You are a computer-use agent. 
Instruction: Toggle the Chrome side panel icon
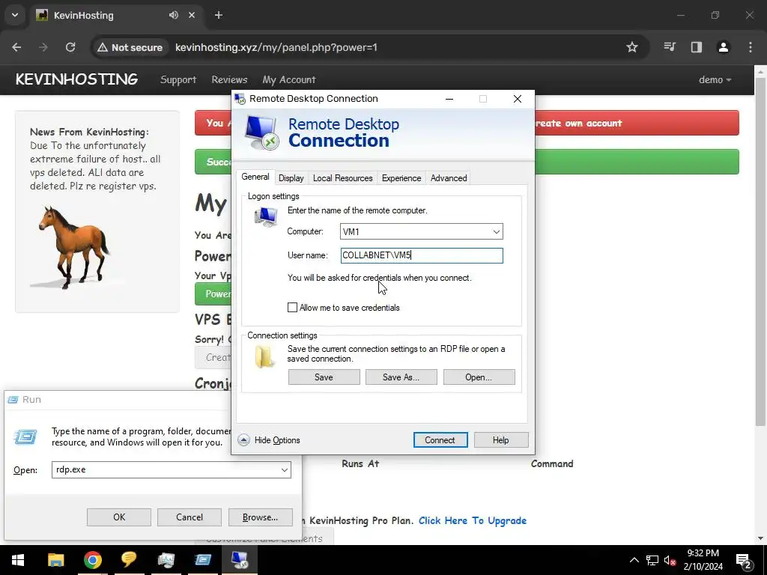[696, 47]
